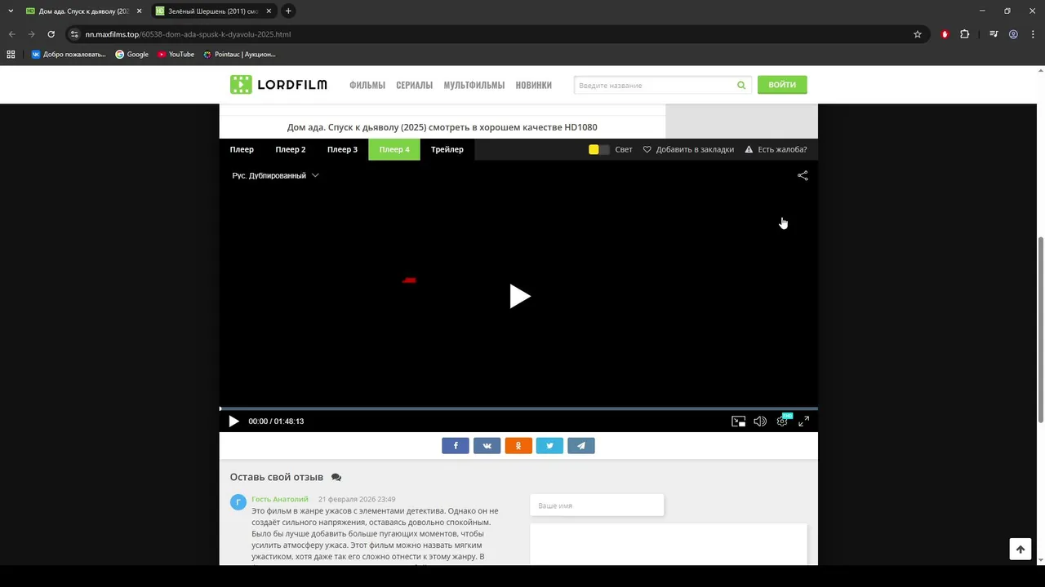Click comment date 21 февраля 2026
Screen dimensions: 1045x587
coord(357,499)
